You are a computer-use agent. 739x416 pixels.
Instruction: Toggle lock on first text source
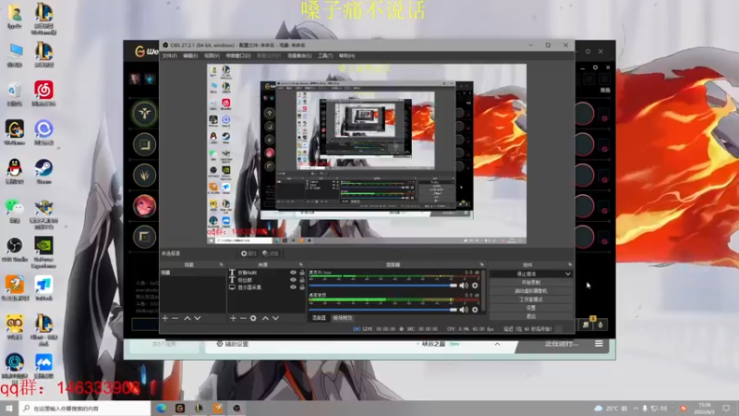[x=302, y=273]
